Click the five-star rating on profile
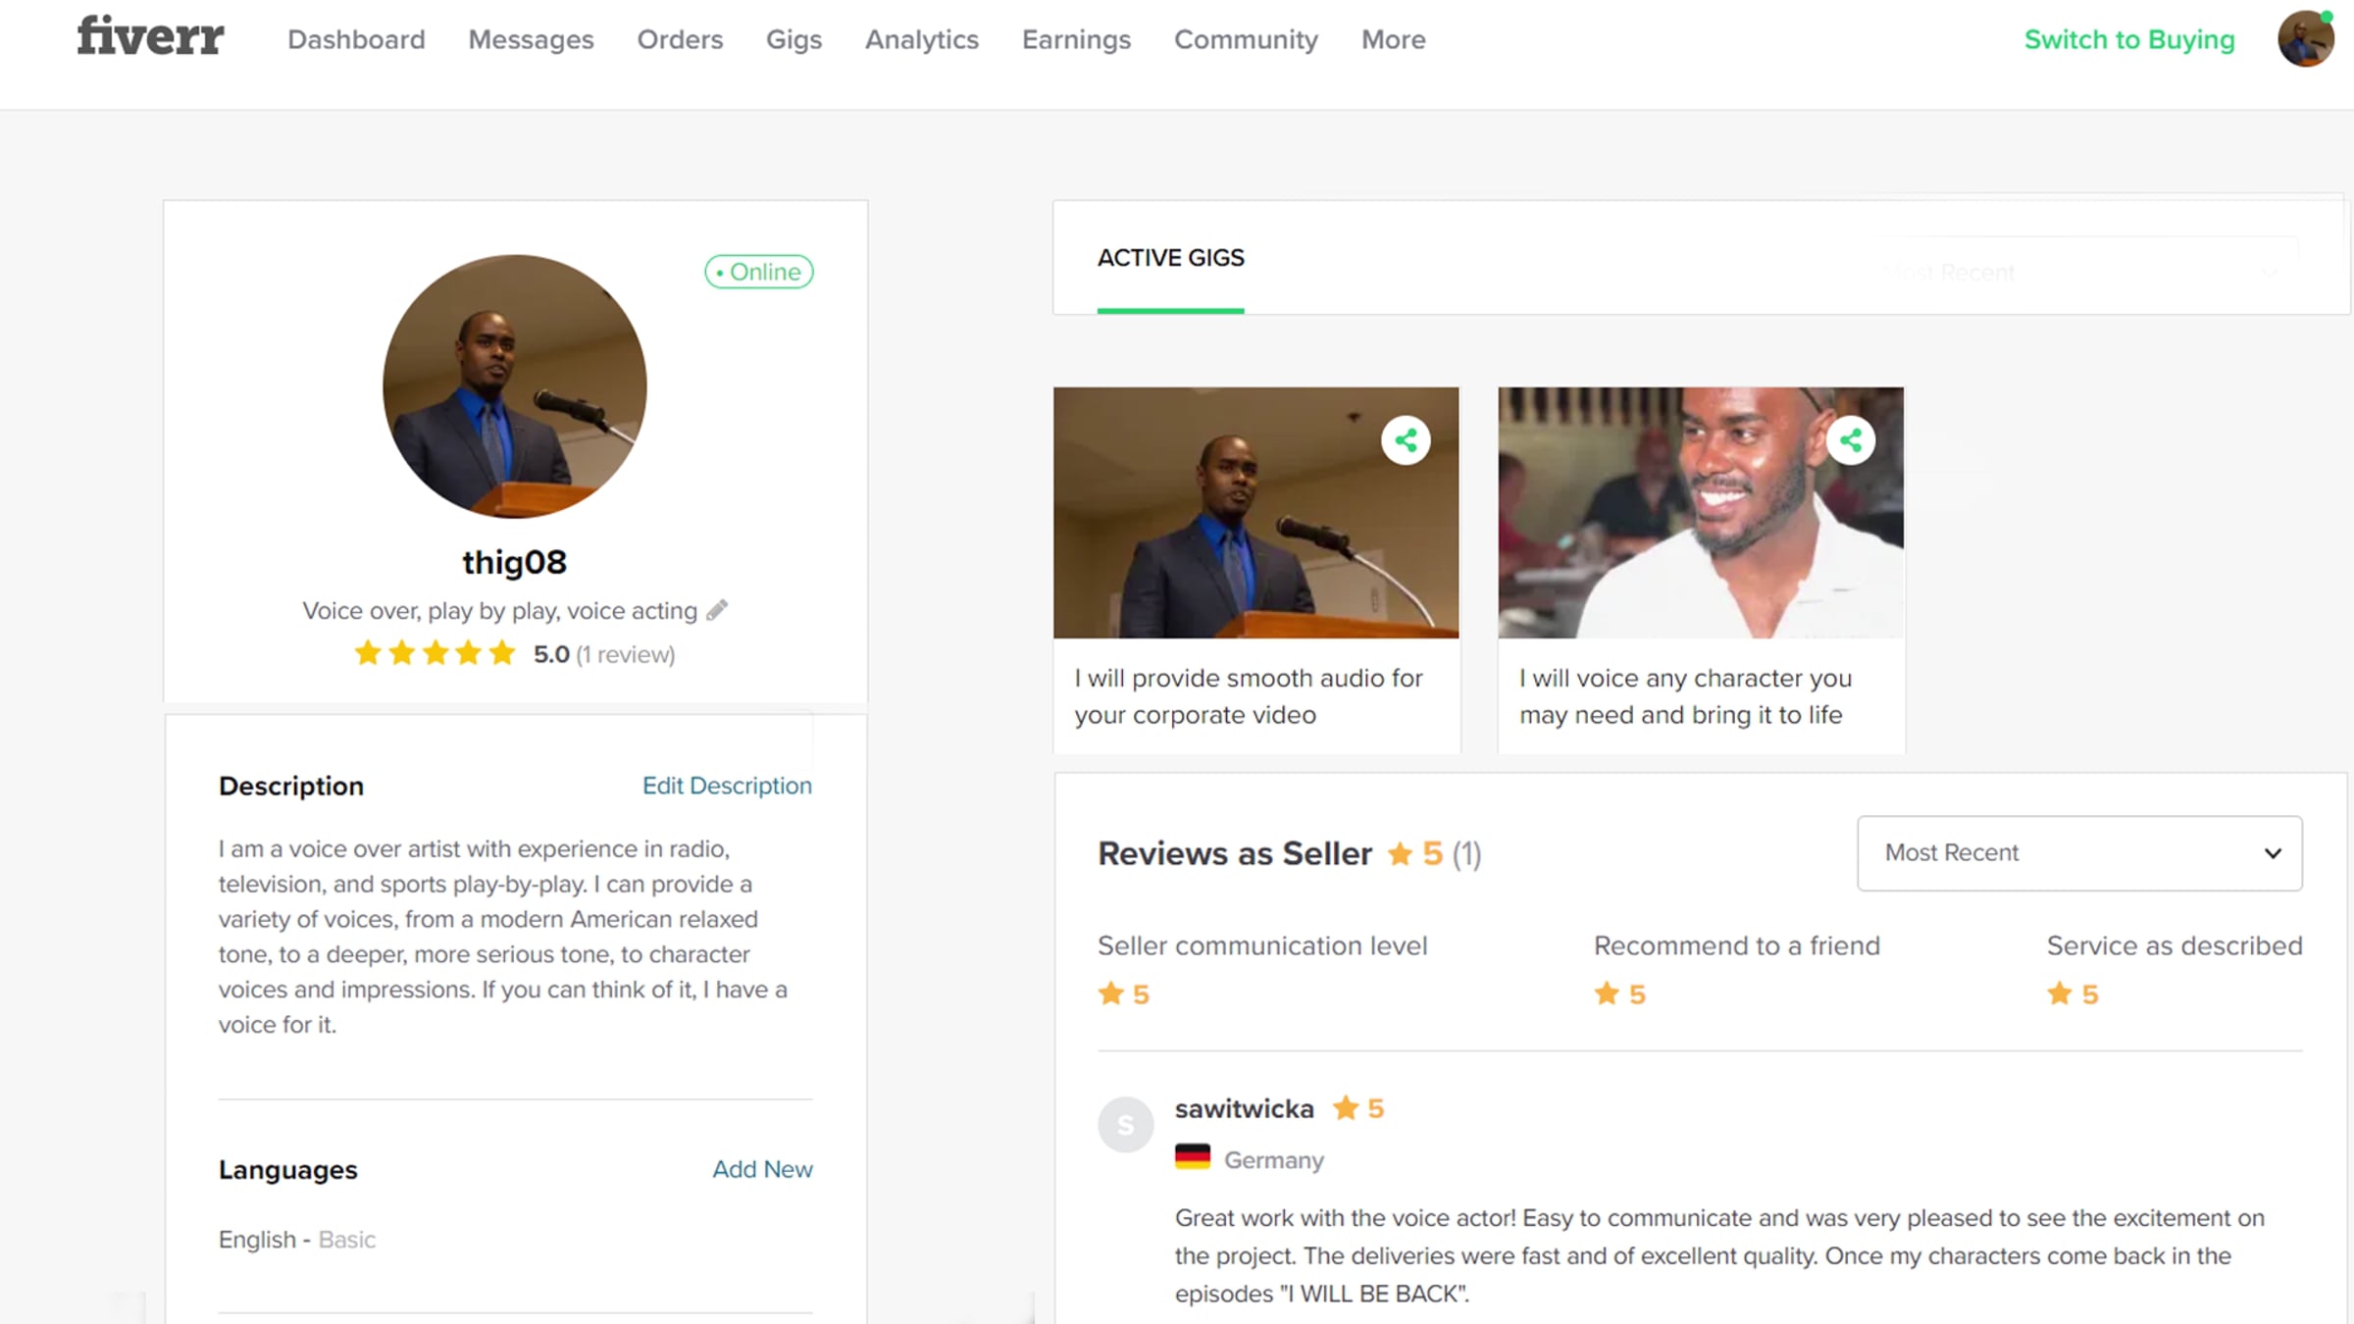 coord(435,653)
